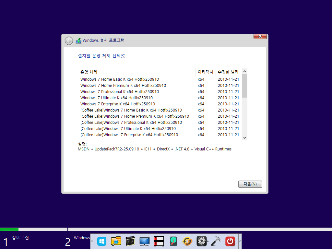Click the 설치할 운영 체제 선택(S) heading

(101, 56)
